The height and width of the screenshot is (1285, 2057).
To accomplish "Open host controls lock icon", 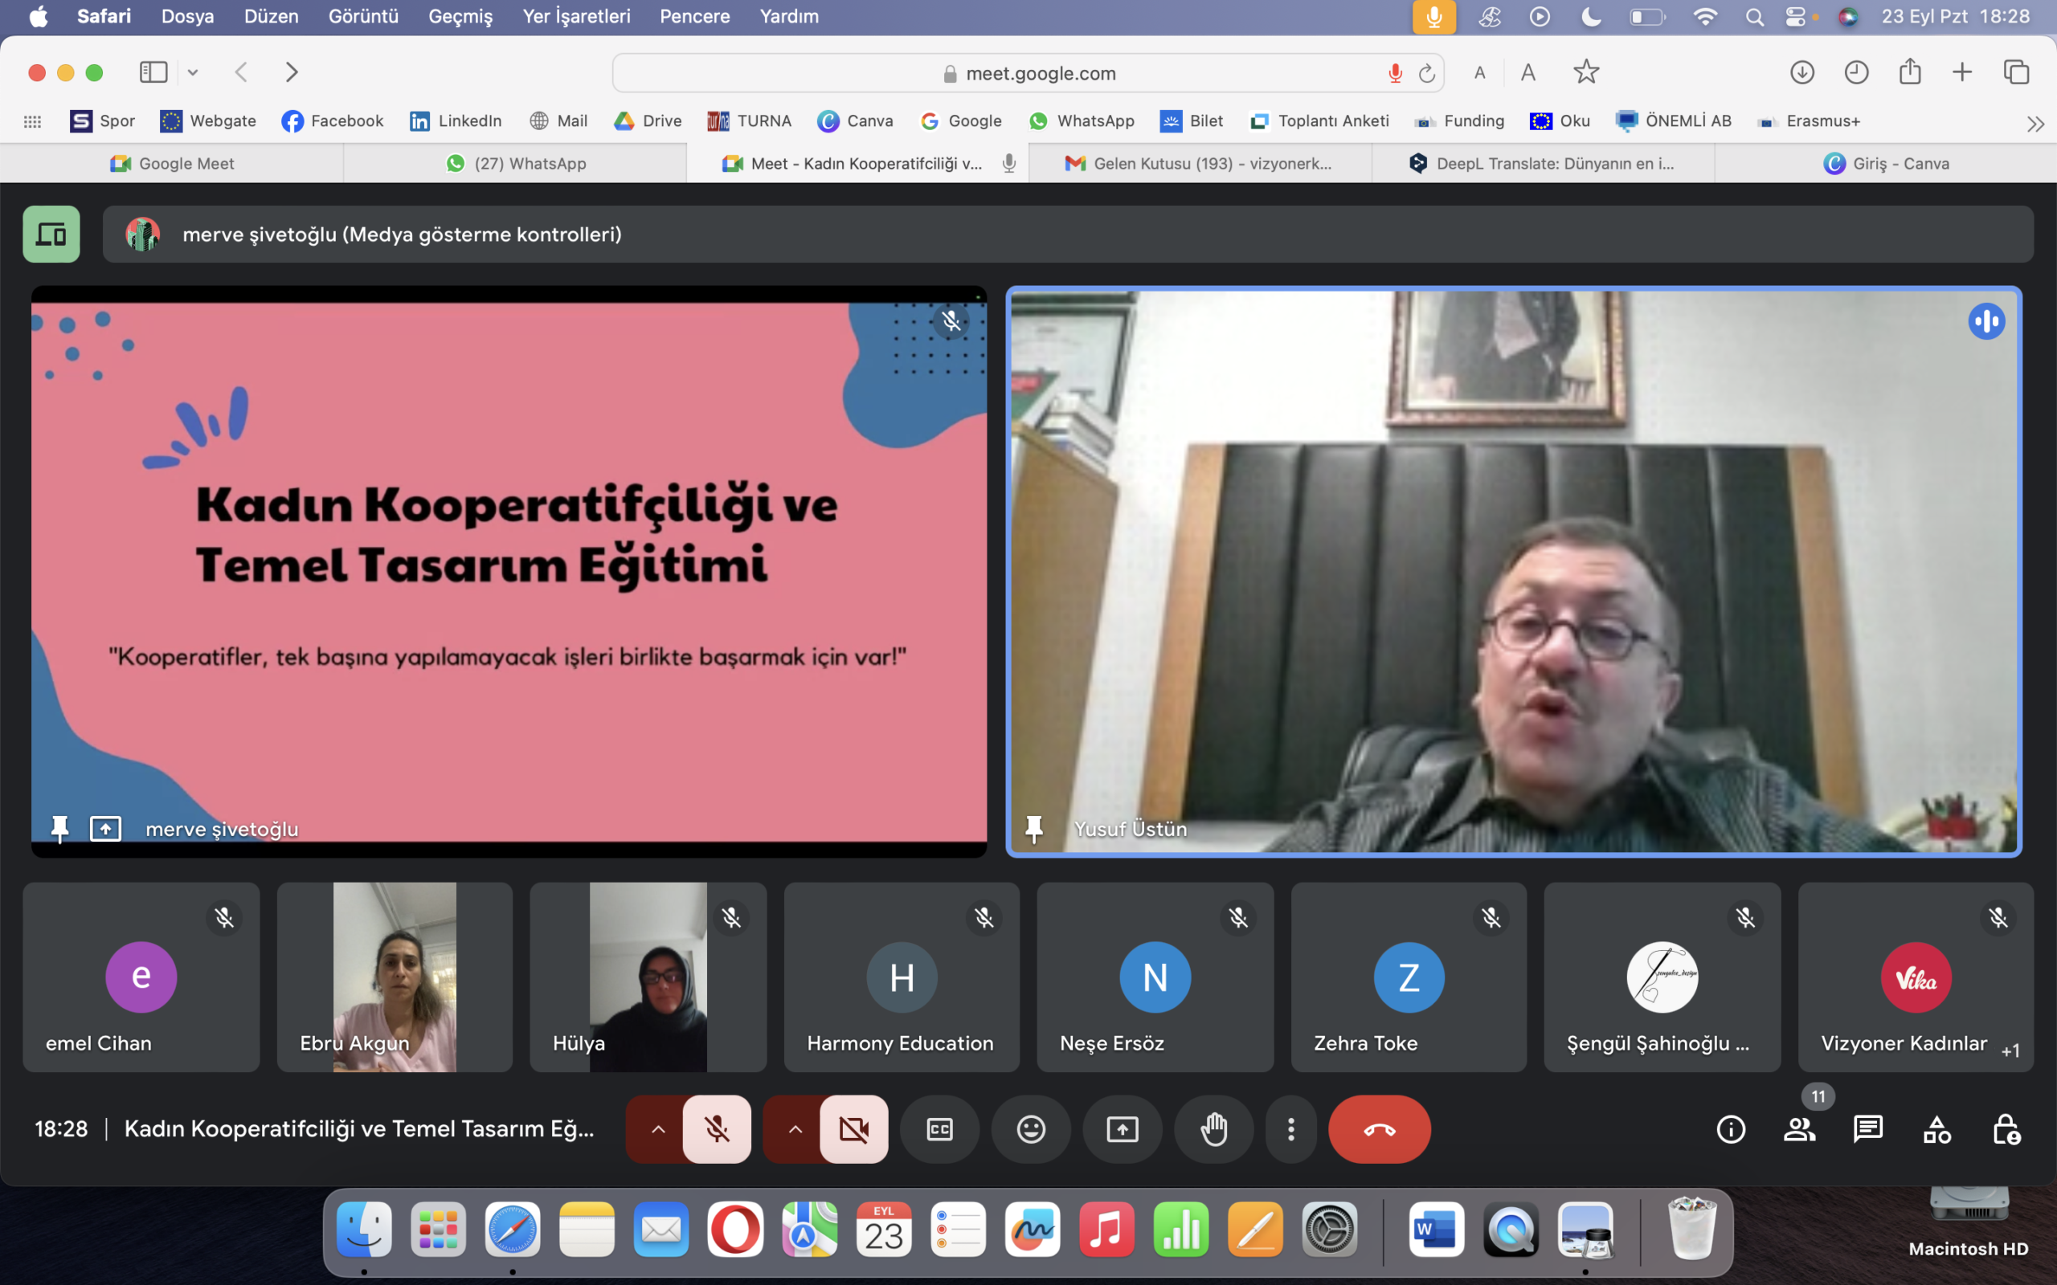I will (2006, 1129).
